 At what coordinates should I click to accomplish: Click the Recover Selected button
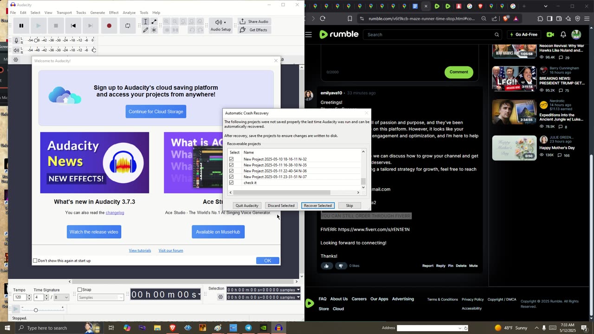[x=318, y=206]
